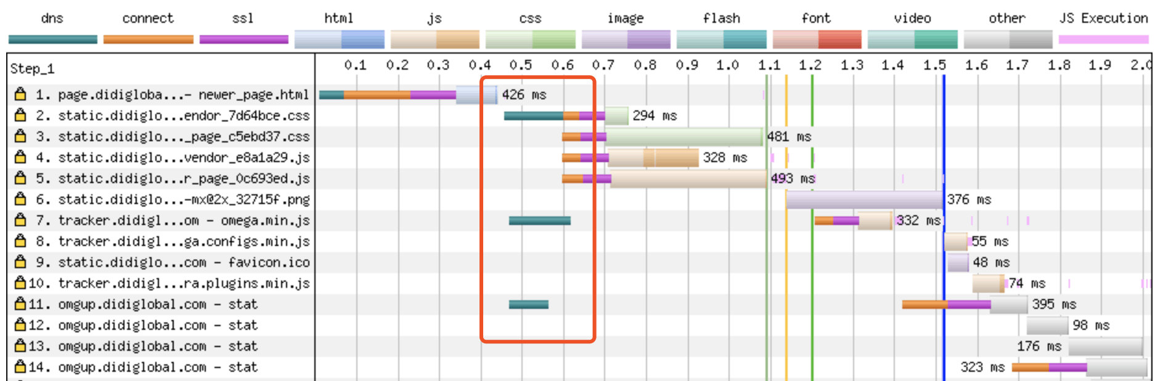This screenshot has width=1171, height=381.
Task: Click the lock icon beside request 13 omgup stat
Action: (20, 346)
